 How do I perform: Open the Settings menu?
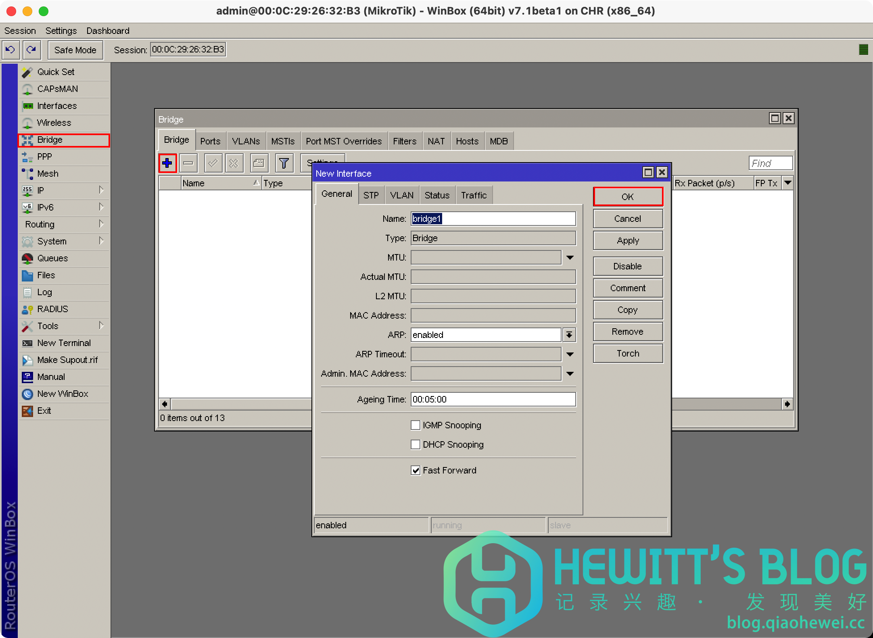[x=61, y=31]
